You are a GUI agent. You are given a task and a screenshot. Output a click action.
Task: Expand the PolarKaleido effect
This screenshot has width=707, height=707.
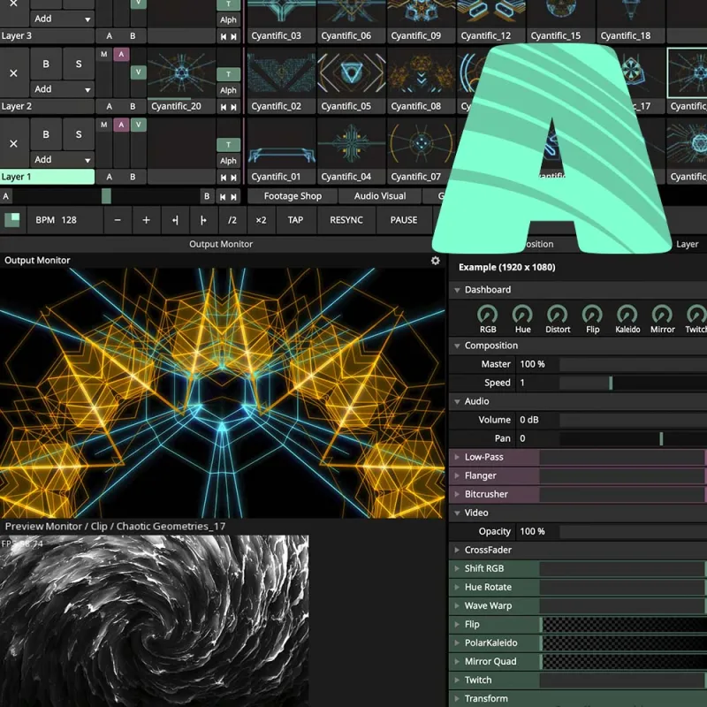(457, 643)
